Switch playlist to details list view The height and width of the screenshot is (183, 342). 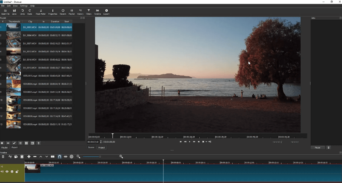[20, 143]
